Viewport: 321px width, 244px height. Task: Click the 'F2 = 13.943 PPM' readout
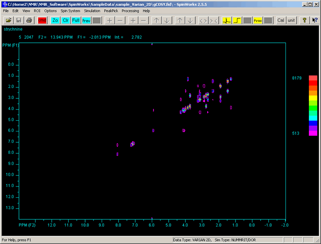[55, 38]
